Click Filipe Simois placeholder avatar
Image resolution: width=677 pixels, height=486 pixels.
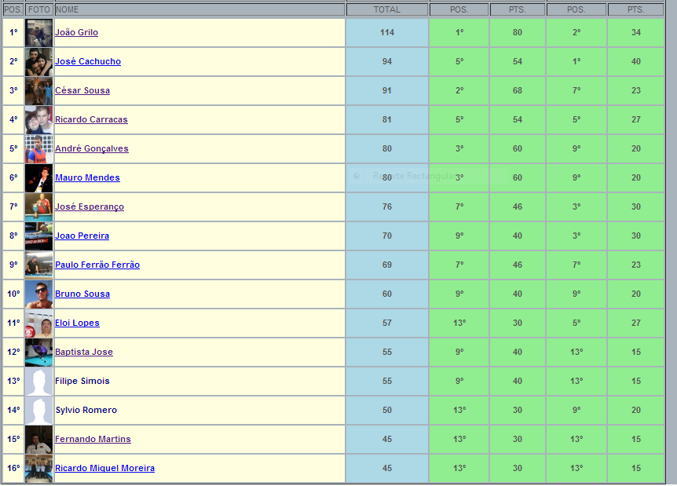pos(38,382)
